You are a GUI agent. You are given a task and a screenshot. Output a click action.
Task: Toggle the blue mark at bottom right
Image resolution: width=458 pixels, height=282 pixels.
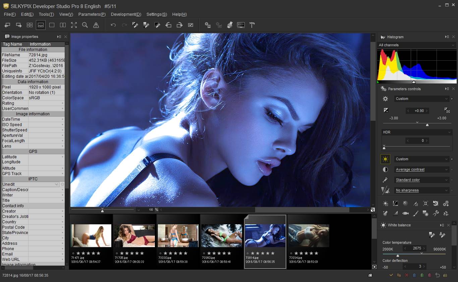pyautogui.click(x=414, y=275)
